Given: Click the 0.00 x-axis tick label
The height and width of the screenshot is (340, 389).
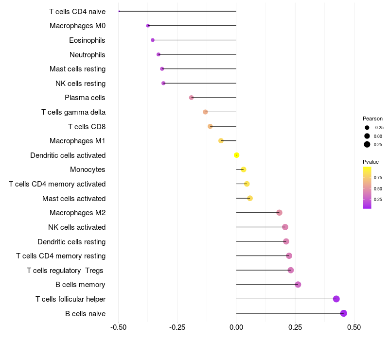Looking at the screenshot, I should (x=236, y=328).
